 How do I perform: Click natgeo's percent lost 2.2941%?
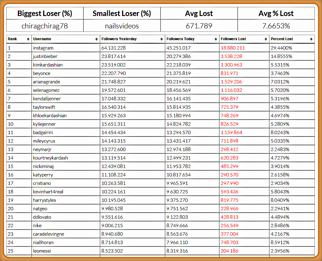point(280,209)
